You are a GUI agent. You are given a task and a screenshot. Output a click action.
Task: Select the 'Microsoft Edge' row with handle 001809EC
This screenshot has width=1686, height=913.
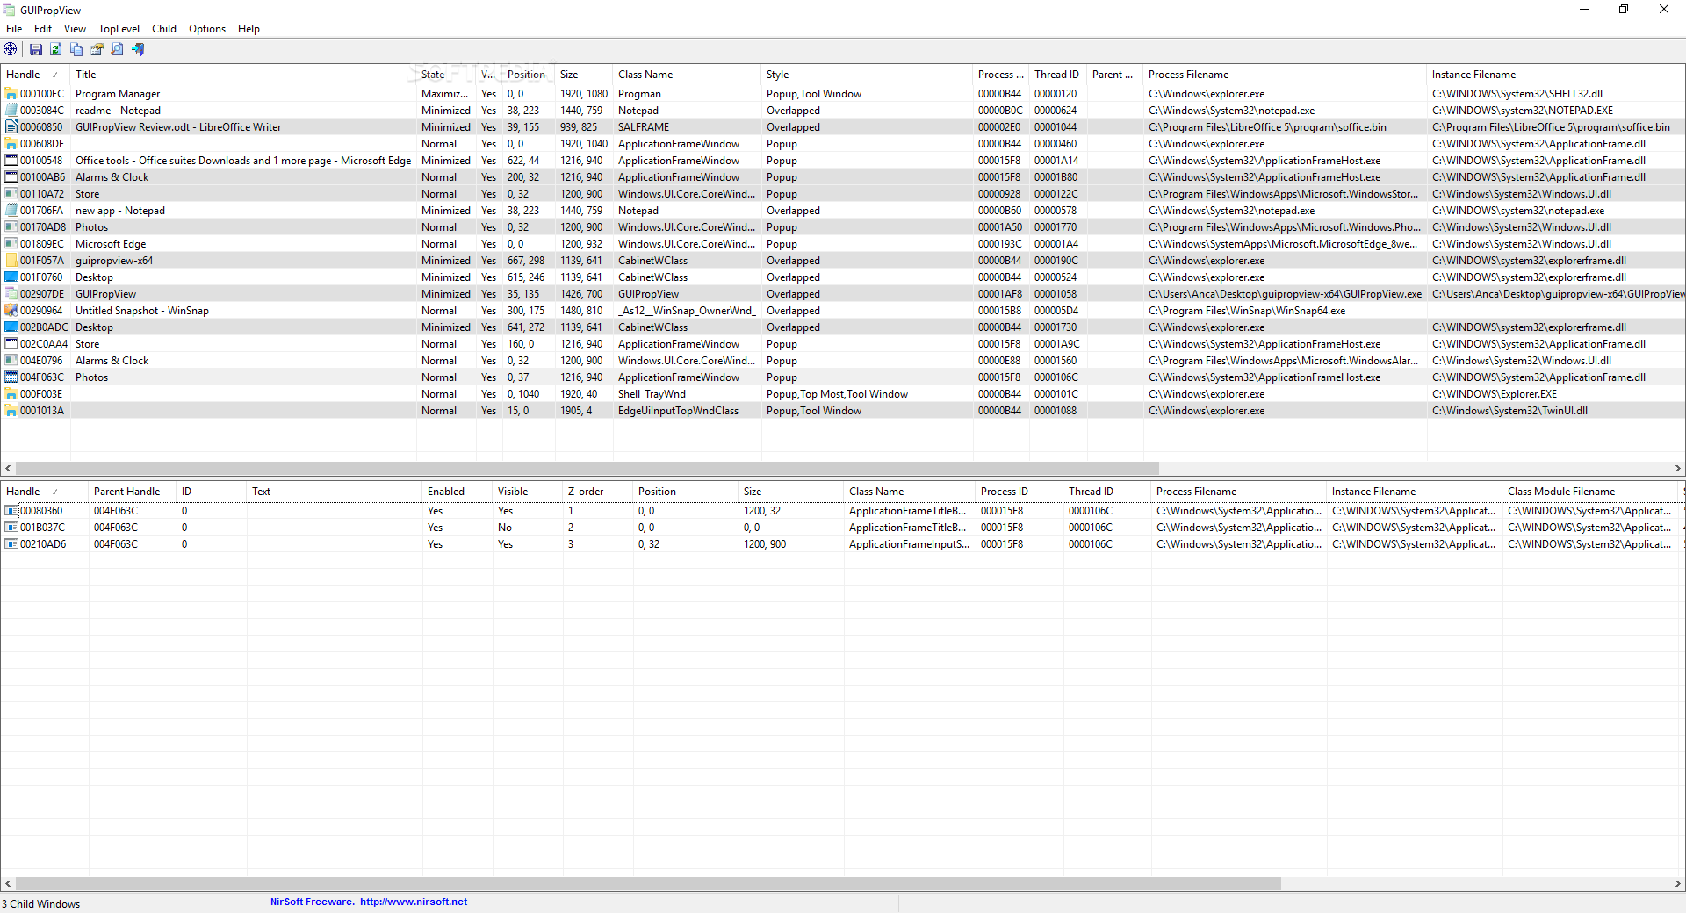pos(843,244)
